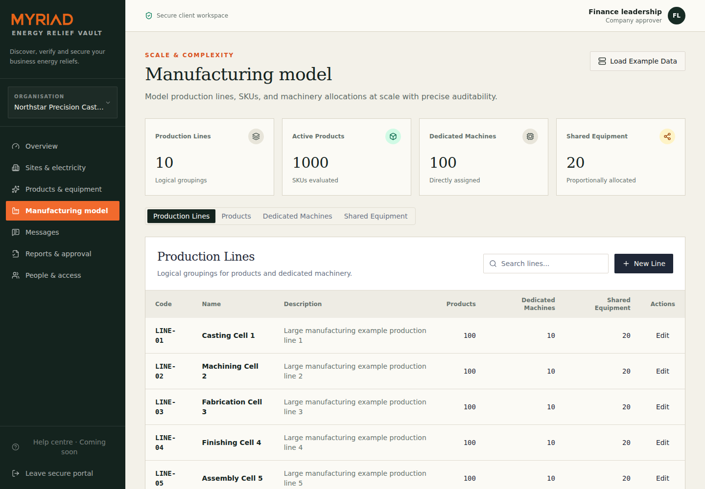Image resolution: width=705 pixels, height=489 pixels.
Task: Click the Fabrication Cell 3 name
Action: 232,407
